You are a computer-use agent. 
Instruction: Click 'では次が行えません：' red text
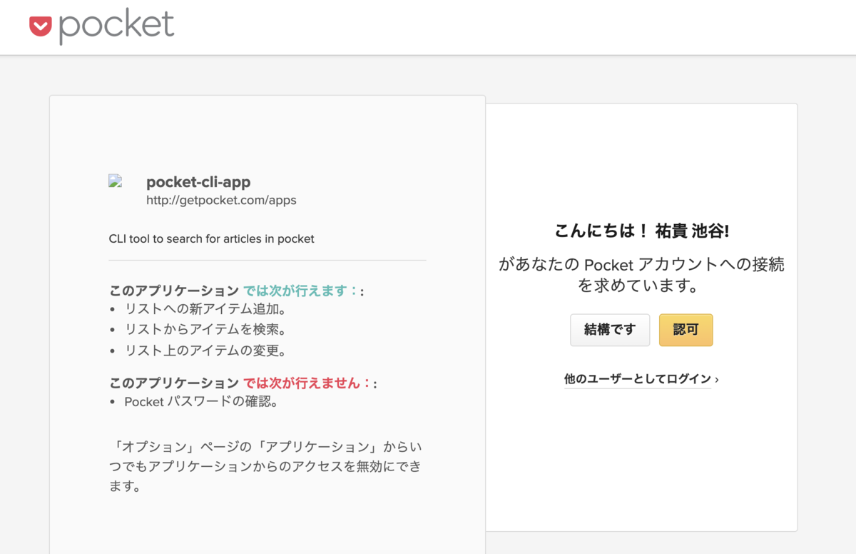[x=307, y=383]
